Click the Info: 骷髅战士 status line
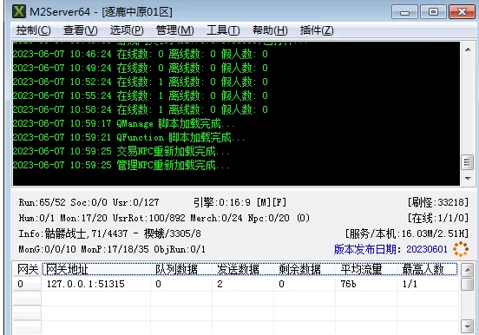 coord(109,233)
